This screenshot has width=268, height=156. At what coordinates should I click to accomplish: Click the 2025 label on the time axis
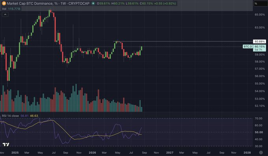[x=15, y=152]
